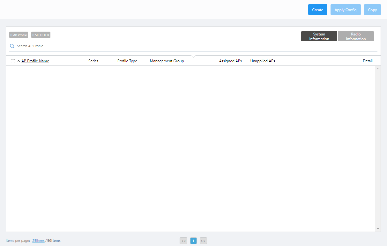
Task: Click the scrollbar up arrow
Action: pos(378,69)
